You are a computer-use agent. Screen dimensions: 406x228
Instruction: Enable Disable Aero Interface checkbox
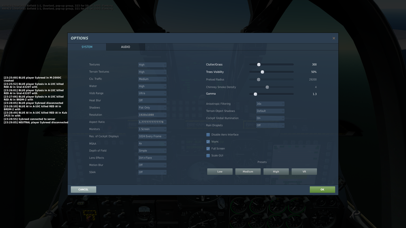pyautogui.click(x=208, y=135)
